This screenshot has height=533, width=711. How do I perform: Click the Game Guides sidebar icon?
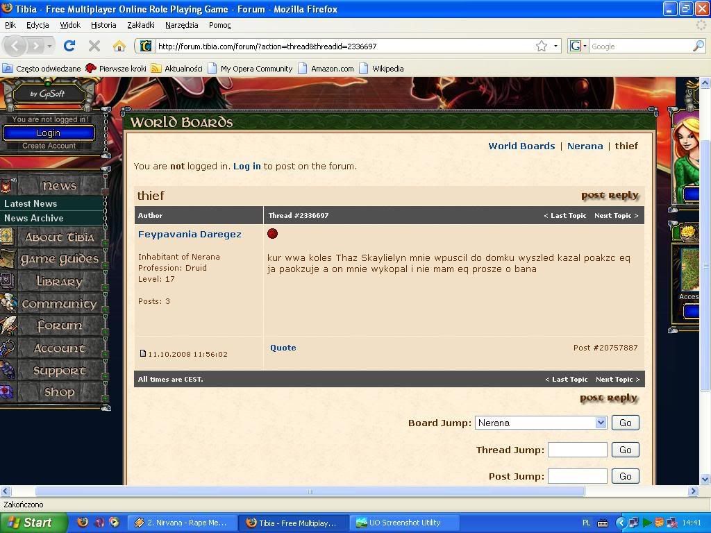click(x=7, y=259)
